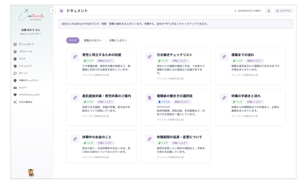Open the 引き継ぎチェックリスト title

pos(174,55)
